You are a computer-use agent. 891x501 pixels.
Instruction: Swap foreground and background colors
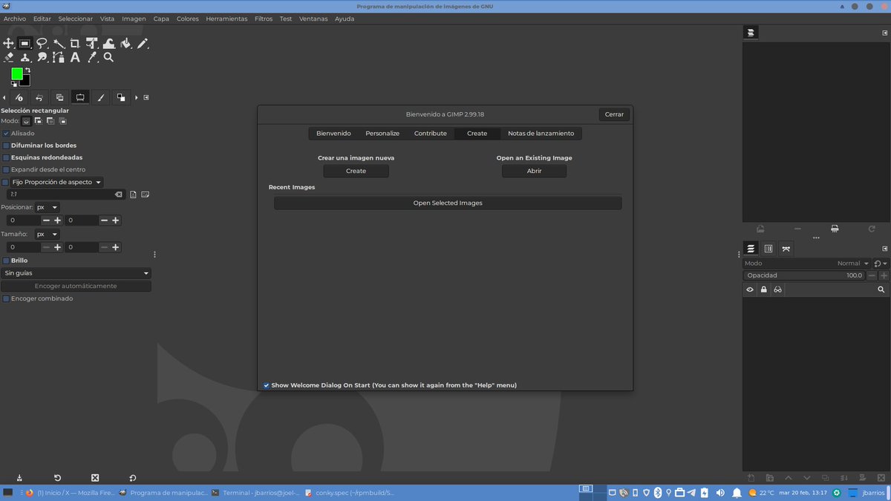tap(27, 70)
